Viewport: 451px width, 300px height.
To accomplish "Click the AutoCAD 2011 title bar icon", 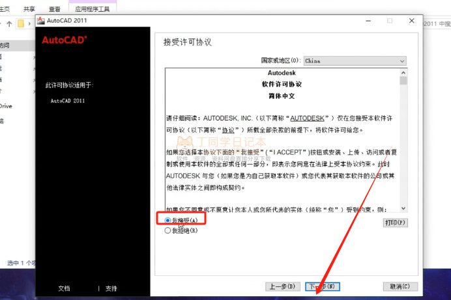I will click(x=41, y=21).
